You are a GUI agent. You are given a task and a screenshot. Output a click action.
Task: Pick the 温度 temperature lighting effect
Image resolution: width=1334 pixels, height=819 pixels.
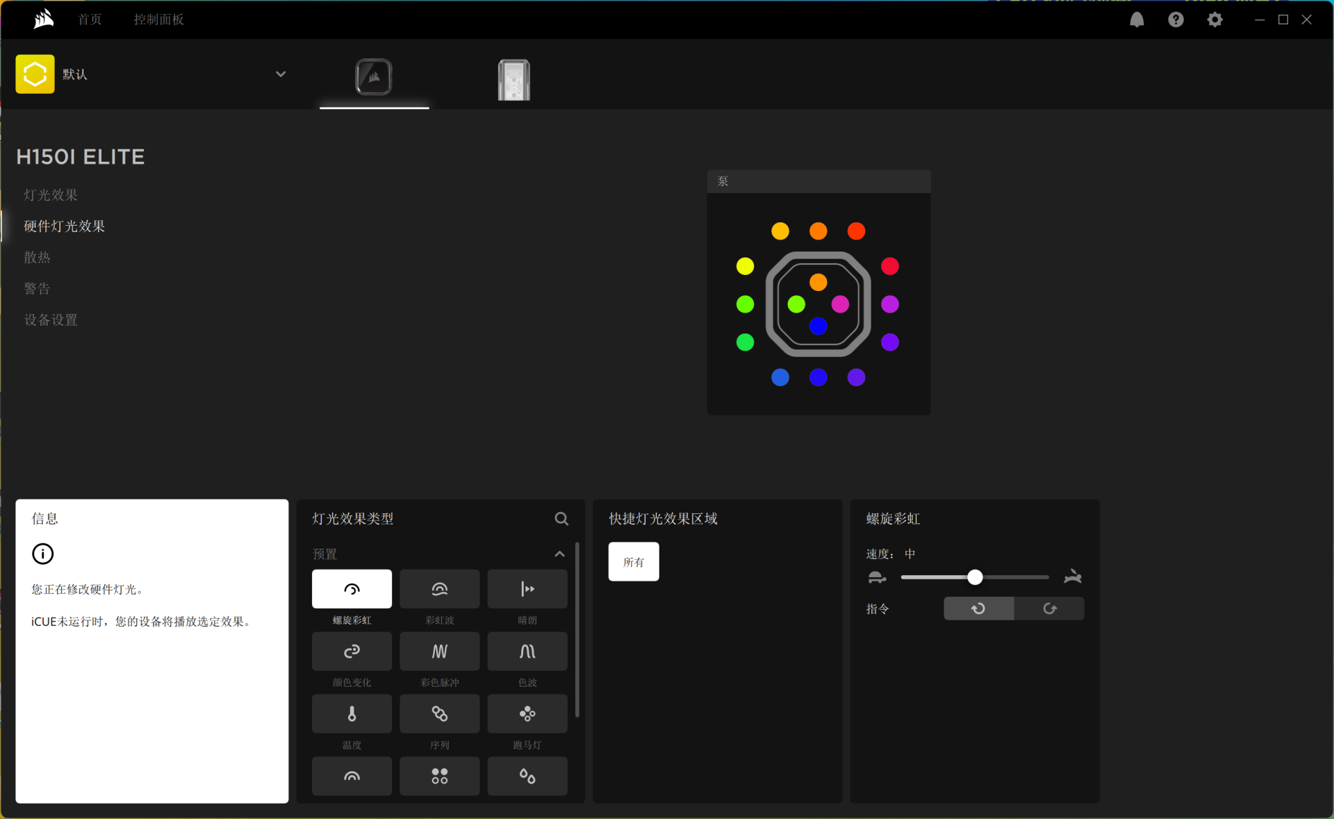point(352,714)
